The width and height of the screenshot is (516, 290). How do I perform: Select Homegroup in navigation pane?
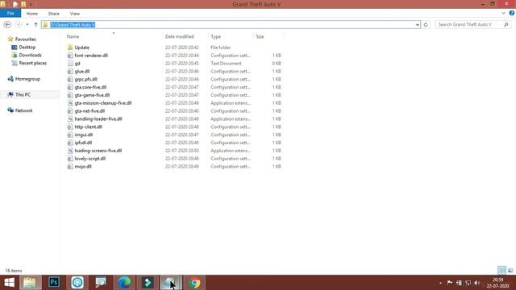[27, 79]
